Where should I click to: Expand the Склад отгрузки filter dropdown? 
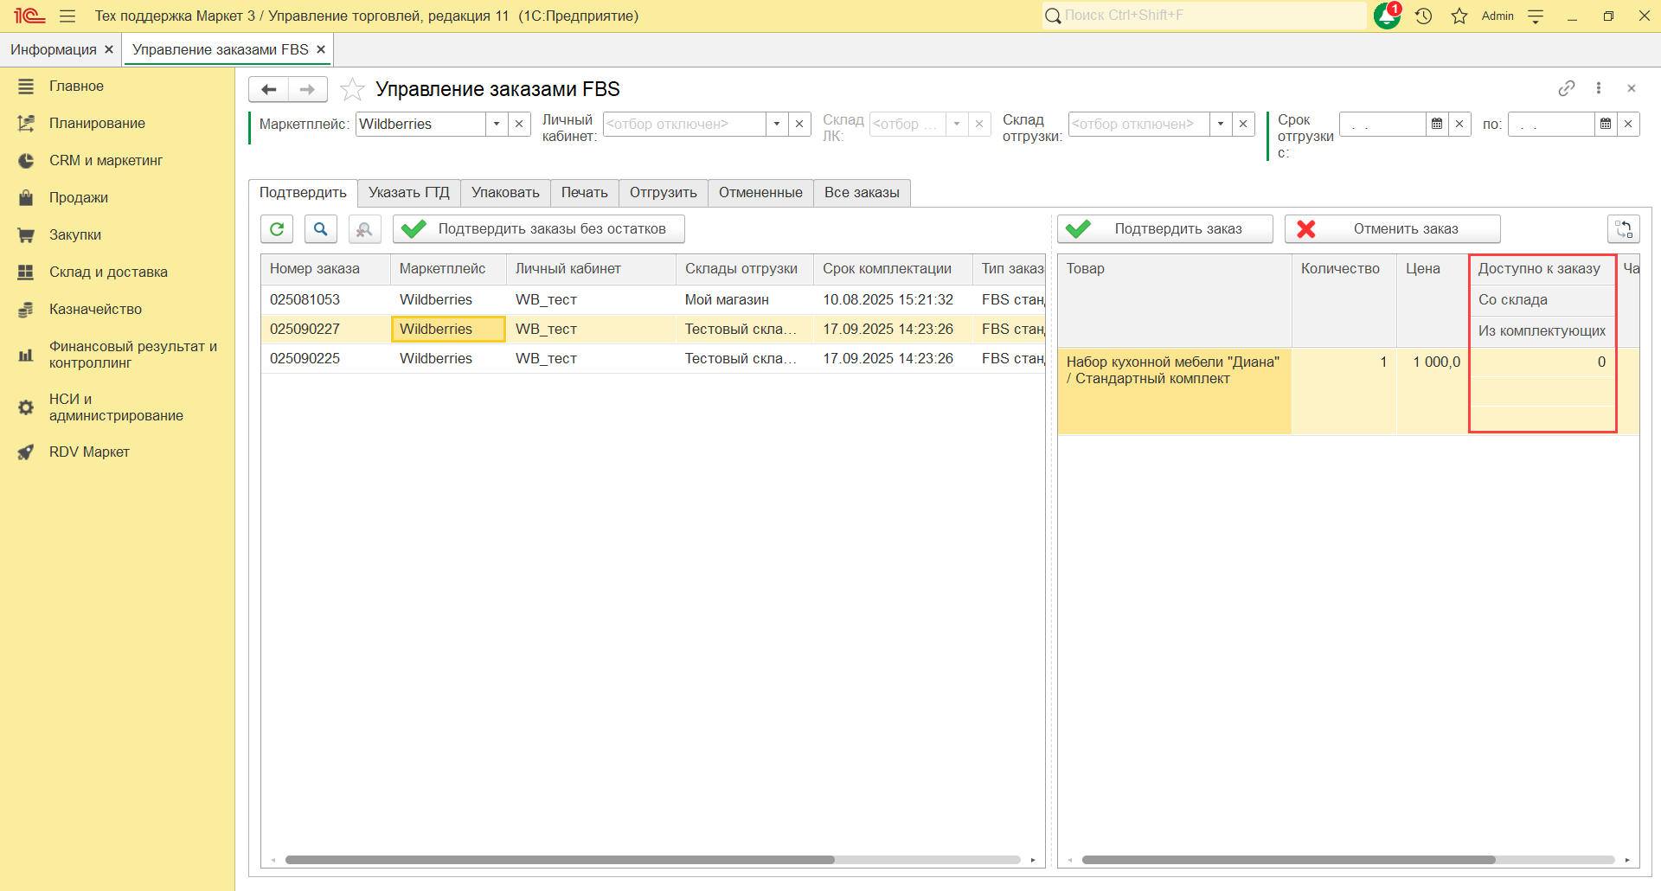1221,124
